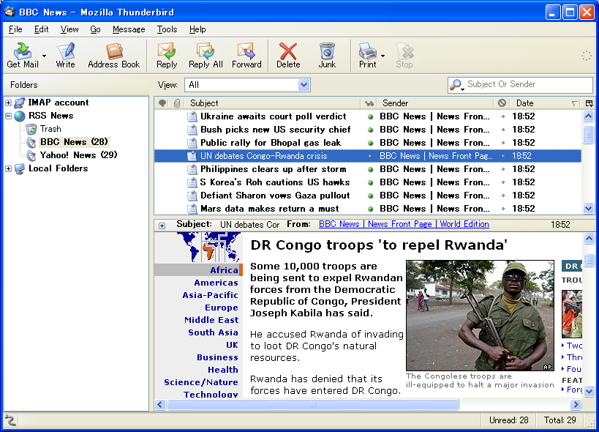This screenshot has height=432, width=599.
Task: Toggle read status of Philippines message
Action: 370,169
